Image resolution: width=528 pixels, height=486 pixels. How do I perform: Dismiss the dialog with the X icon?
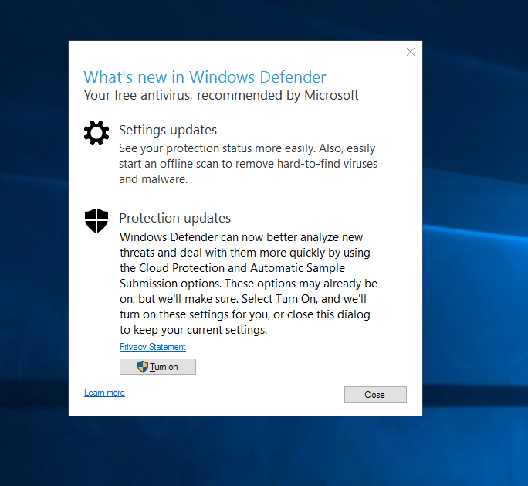411,52
